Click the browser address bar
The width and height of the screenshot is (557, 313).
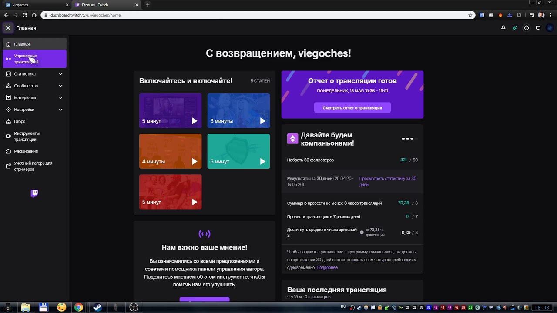pyautogui.click(x=257, y=15)
